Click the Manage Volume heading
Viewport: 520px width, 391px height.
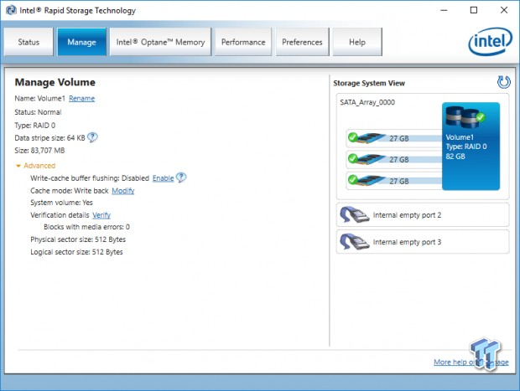coord(55,82)
